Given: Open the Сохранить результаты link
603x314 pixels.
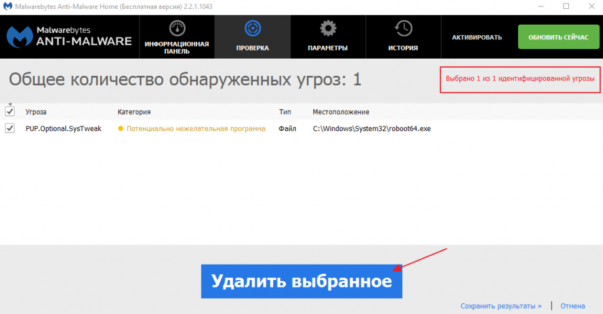Looking at the screenshot, I should point(501,306).
